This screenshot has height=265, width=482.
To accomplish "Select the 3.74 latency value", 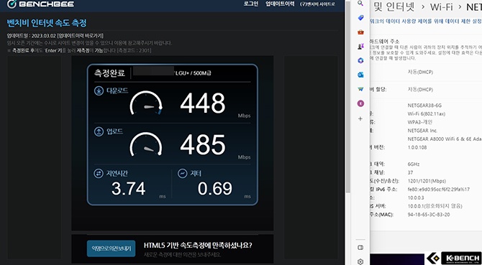I will coord(129,189).
